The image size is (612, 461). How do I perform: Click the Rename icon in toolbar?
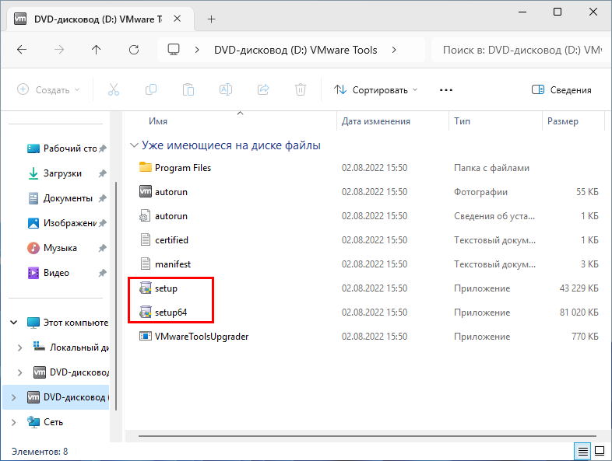point(226,89)
